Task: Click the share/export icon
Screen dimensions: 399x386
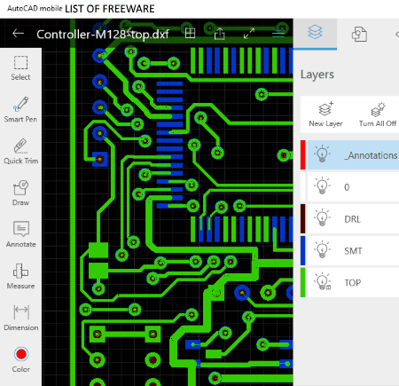Action: (x=219, y=34)
